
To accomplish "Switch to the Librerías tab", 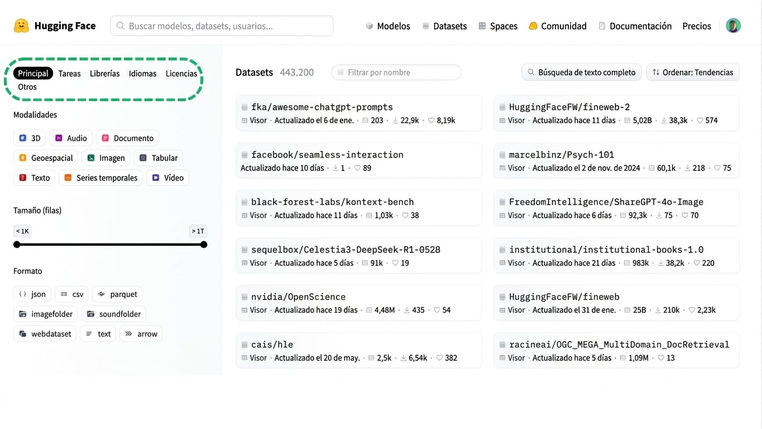I will tap(105, 73).
